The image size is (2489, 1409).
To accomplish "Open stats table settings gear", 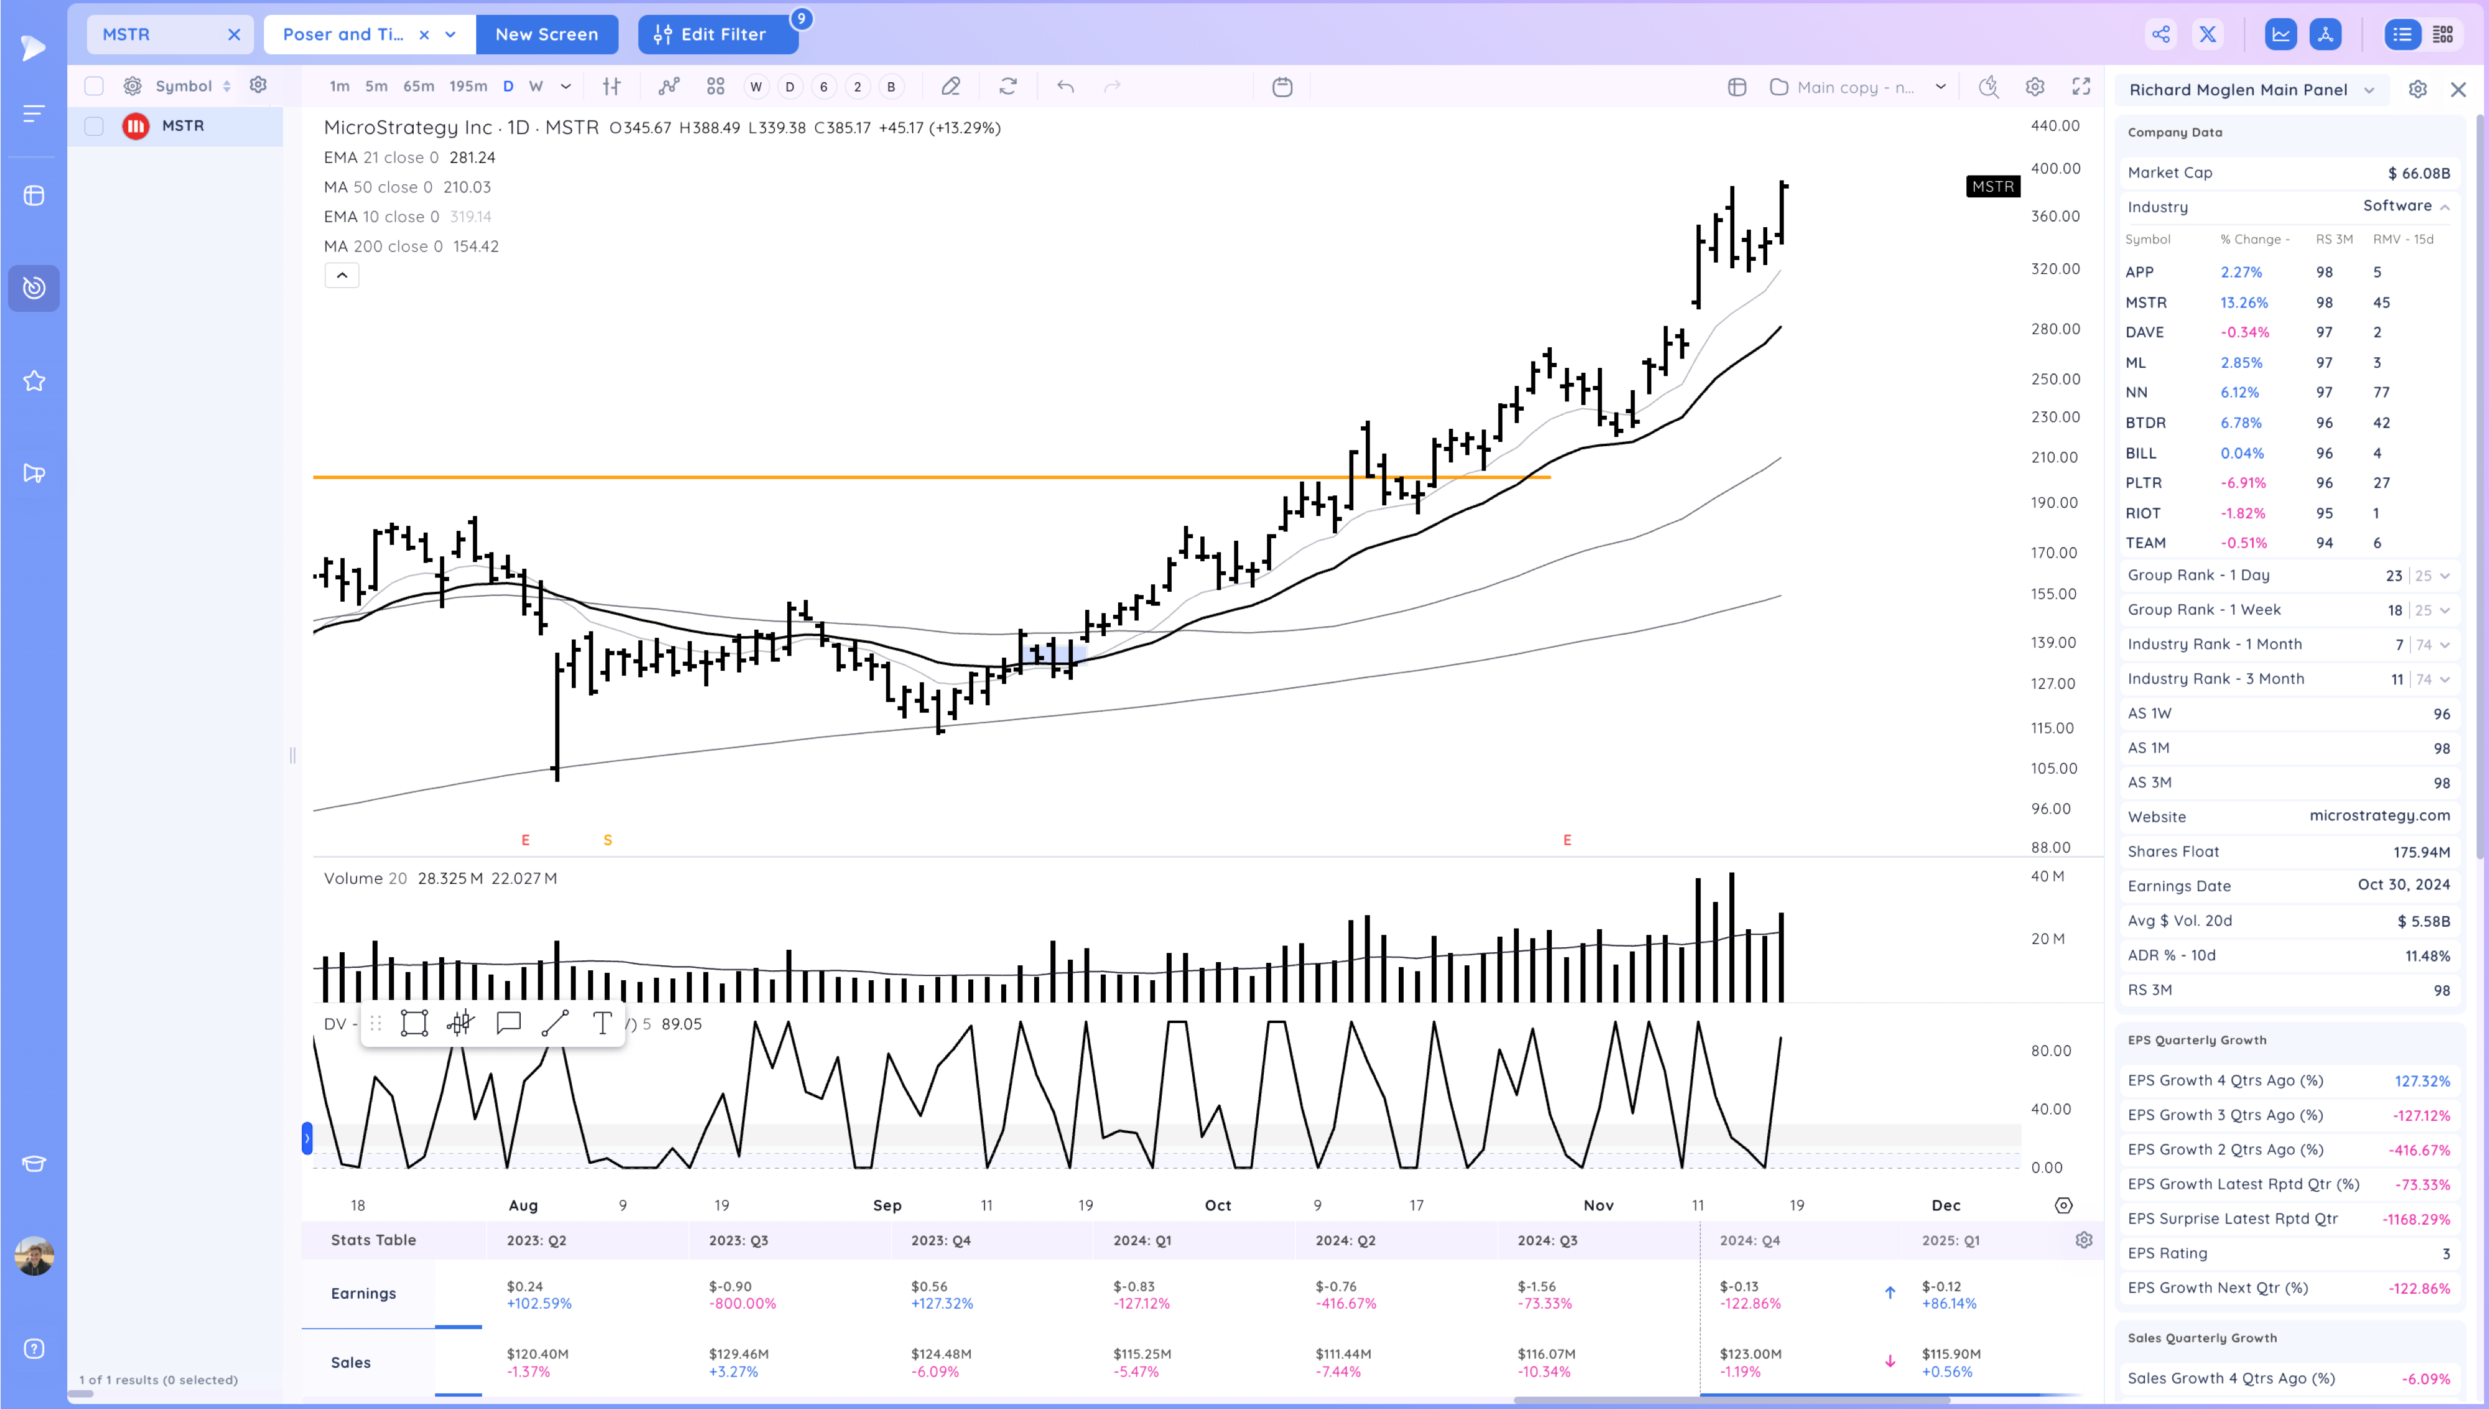I will point(2084,1240).
